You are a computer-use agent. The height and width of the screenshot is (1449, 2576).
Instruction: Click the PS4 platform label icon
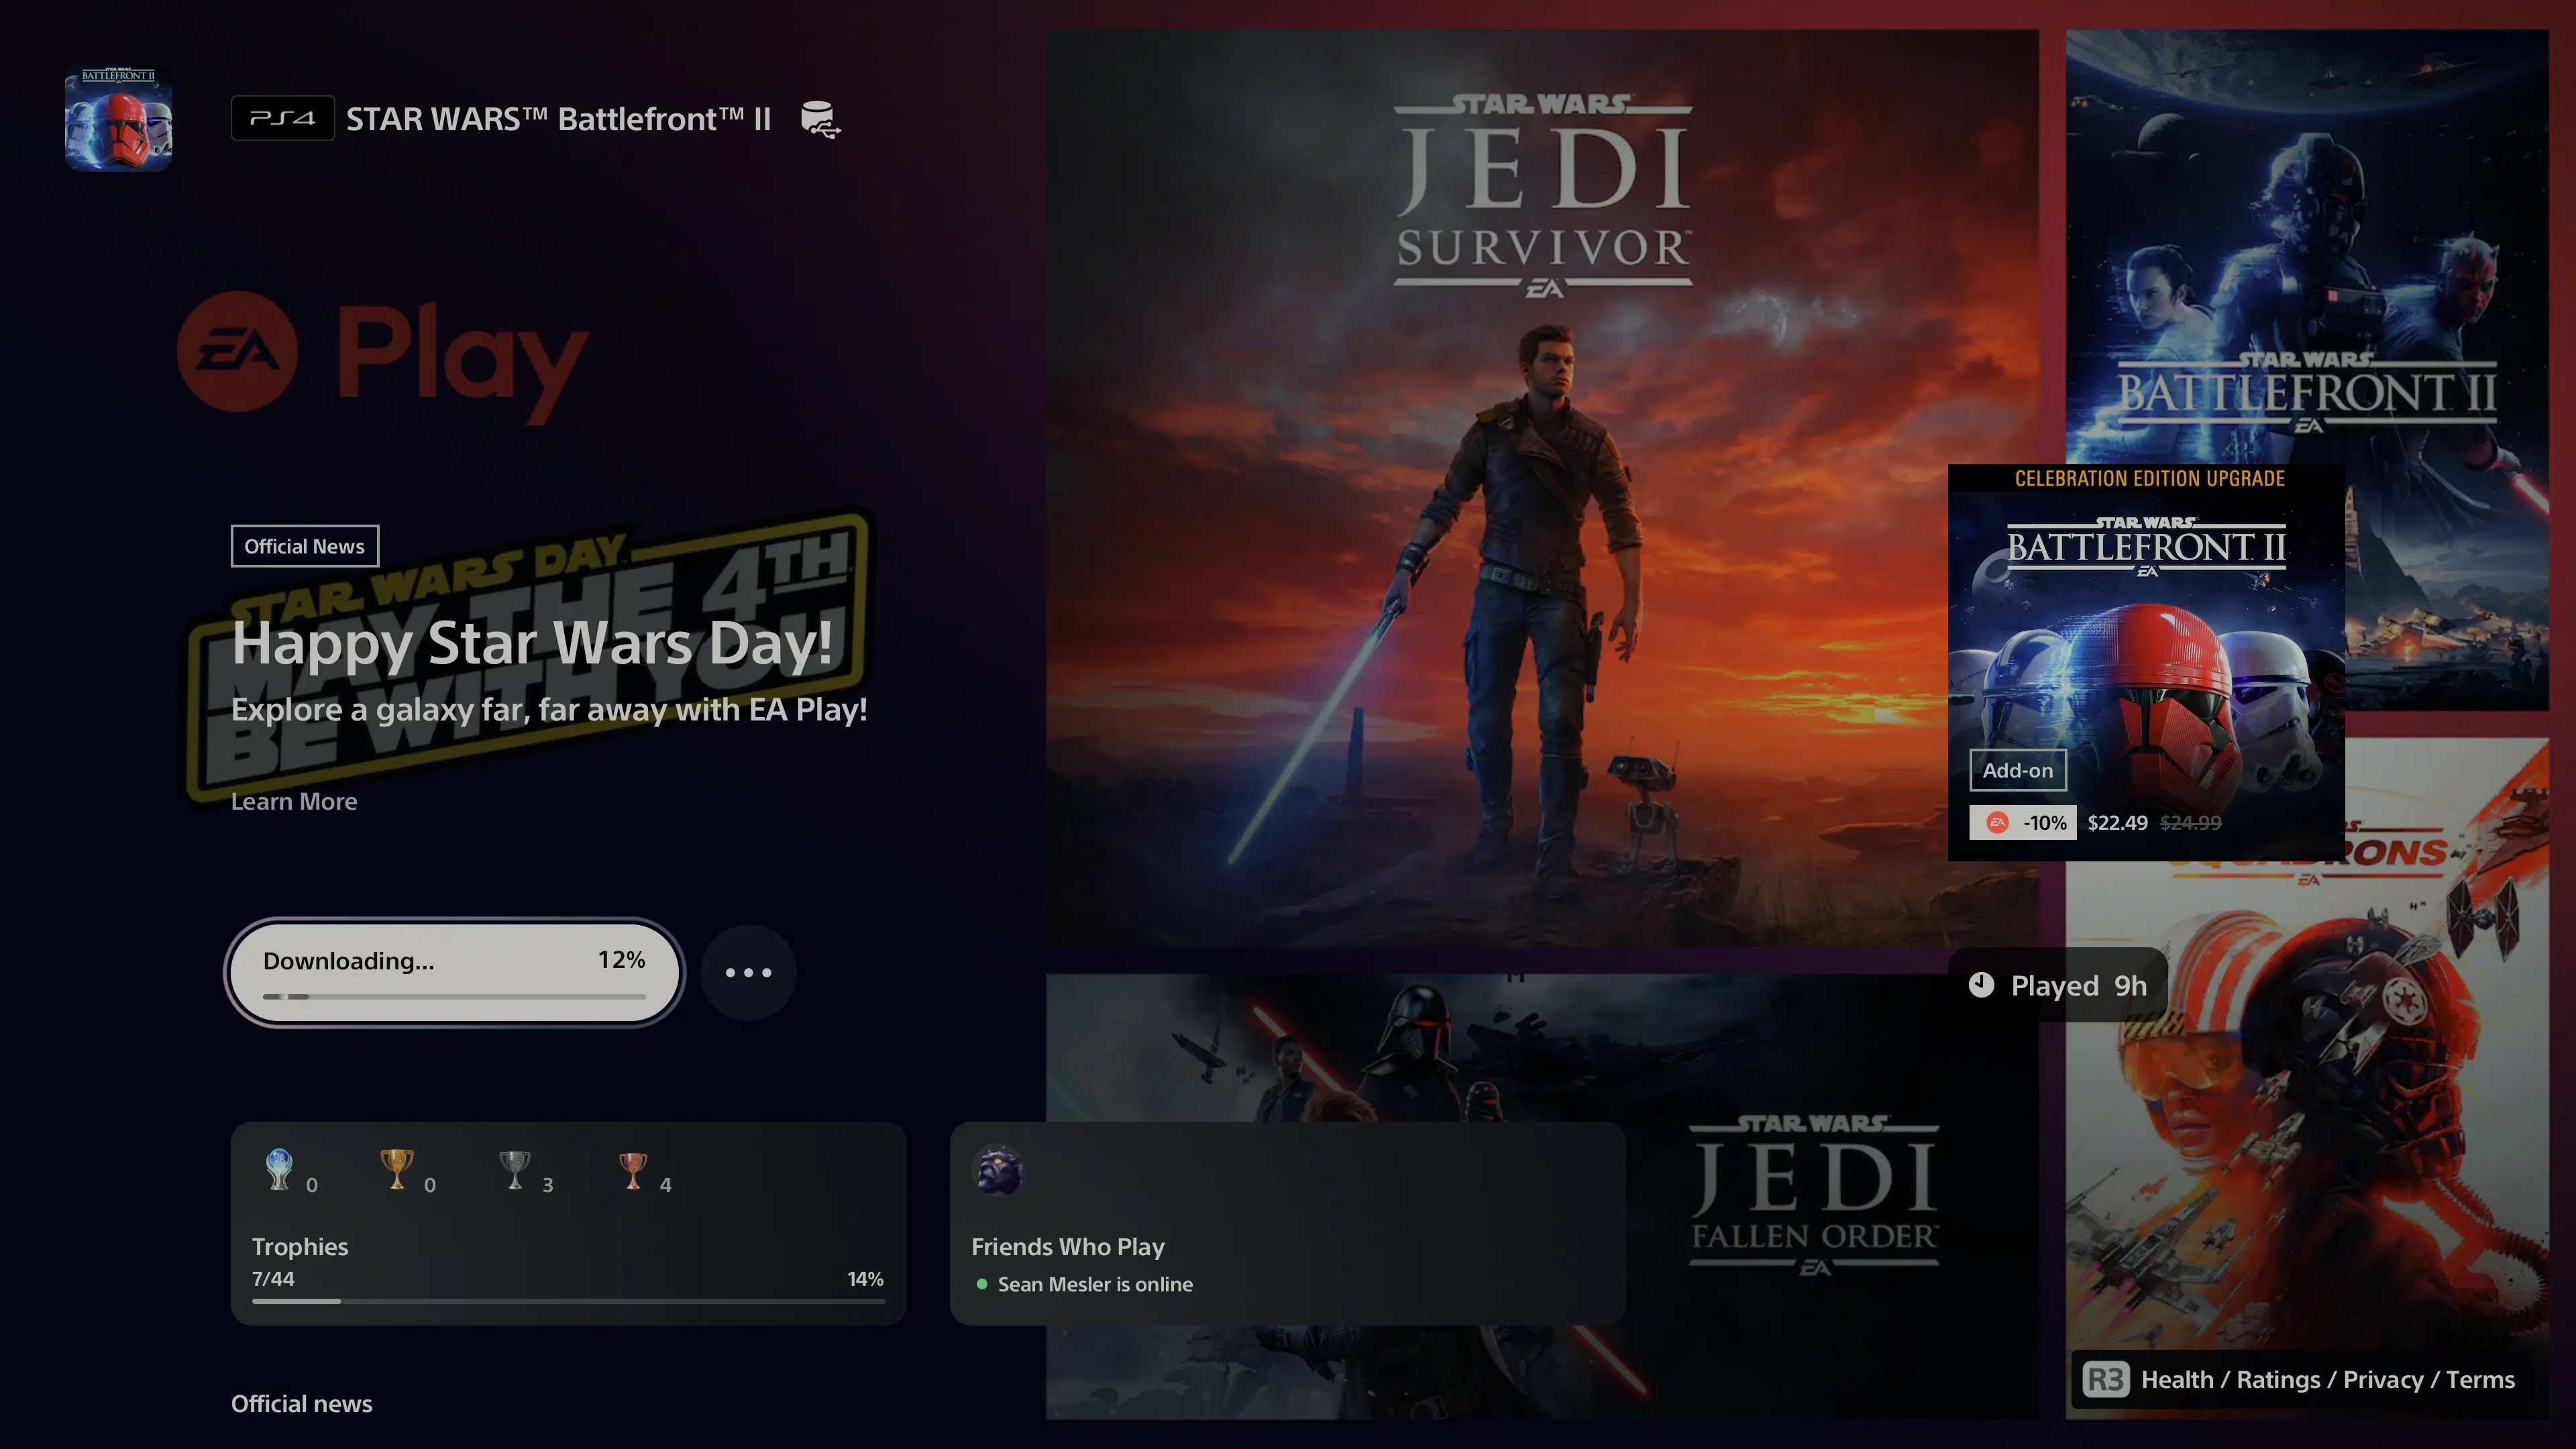pyautogui.click(x=283, y=119)
